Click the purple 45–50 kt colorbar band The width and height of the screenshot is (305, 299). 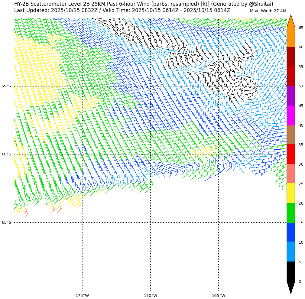[290, 96]
